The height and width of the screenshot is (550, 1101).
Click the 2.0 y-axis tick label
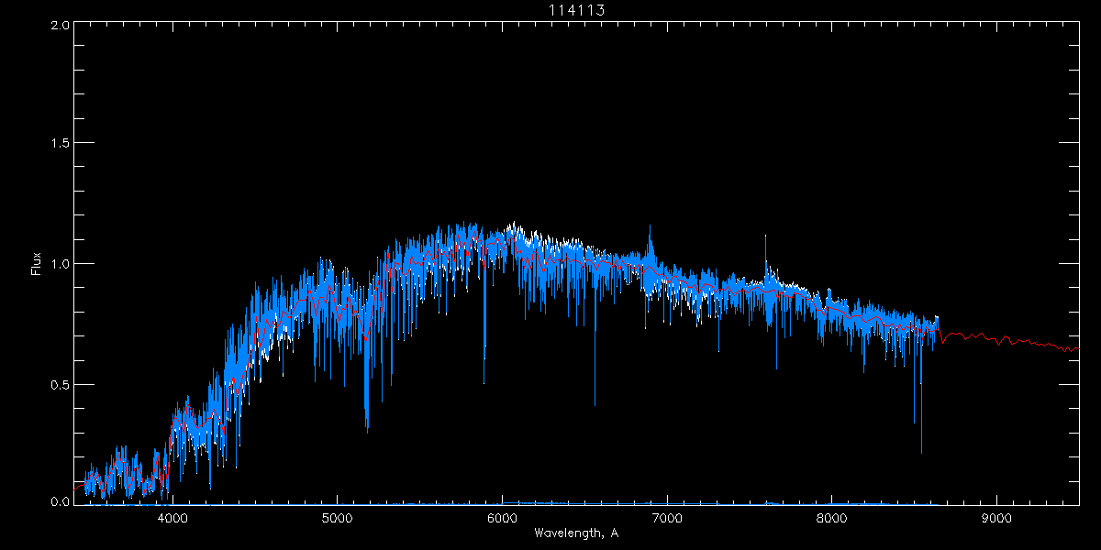60,26
